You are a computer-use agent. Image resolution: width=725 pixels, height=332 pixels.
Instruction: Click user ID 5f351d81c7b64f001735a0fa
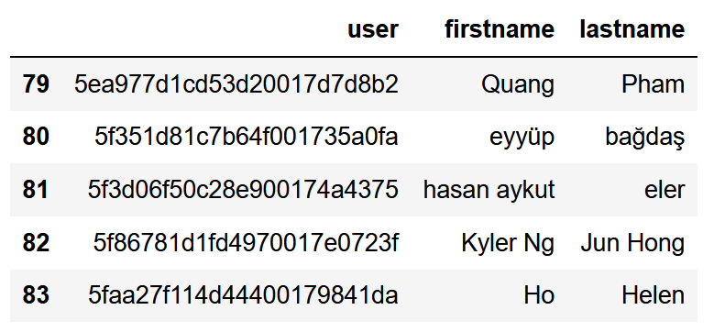point(247,137)
